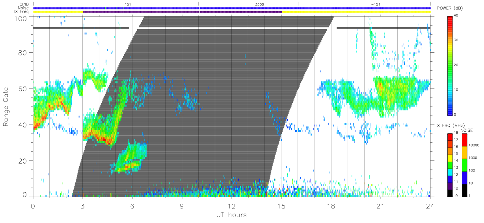Screen dimensions: 484x223
Task: Click the CPID value "3300"
Action: click(260, 4)
